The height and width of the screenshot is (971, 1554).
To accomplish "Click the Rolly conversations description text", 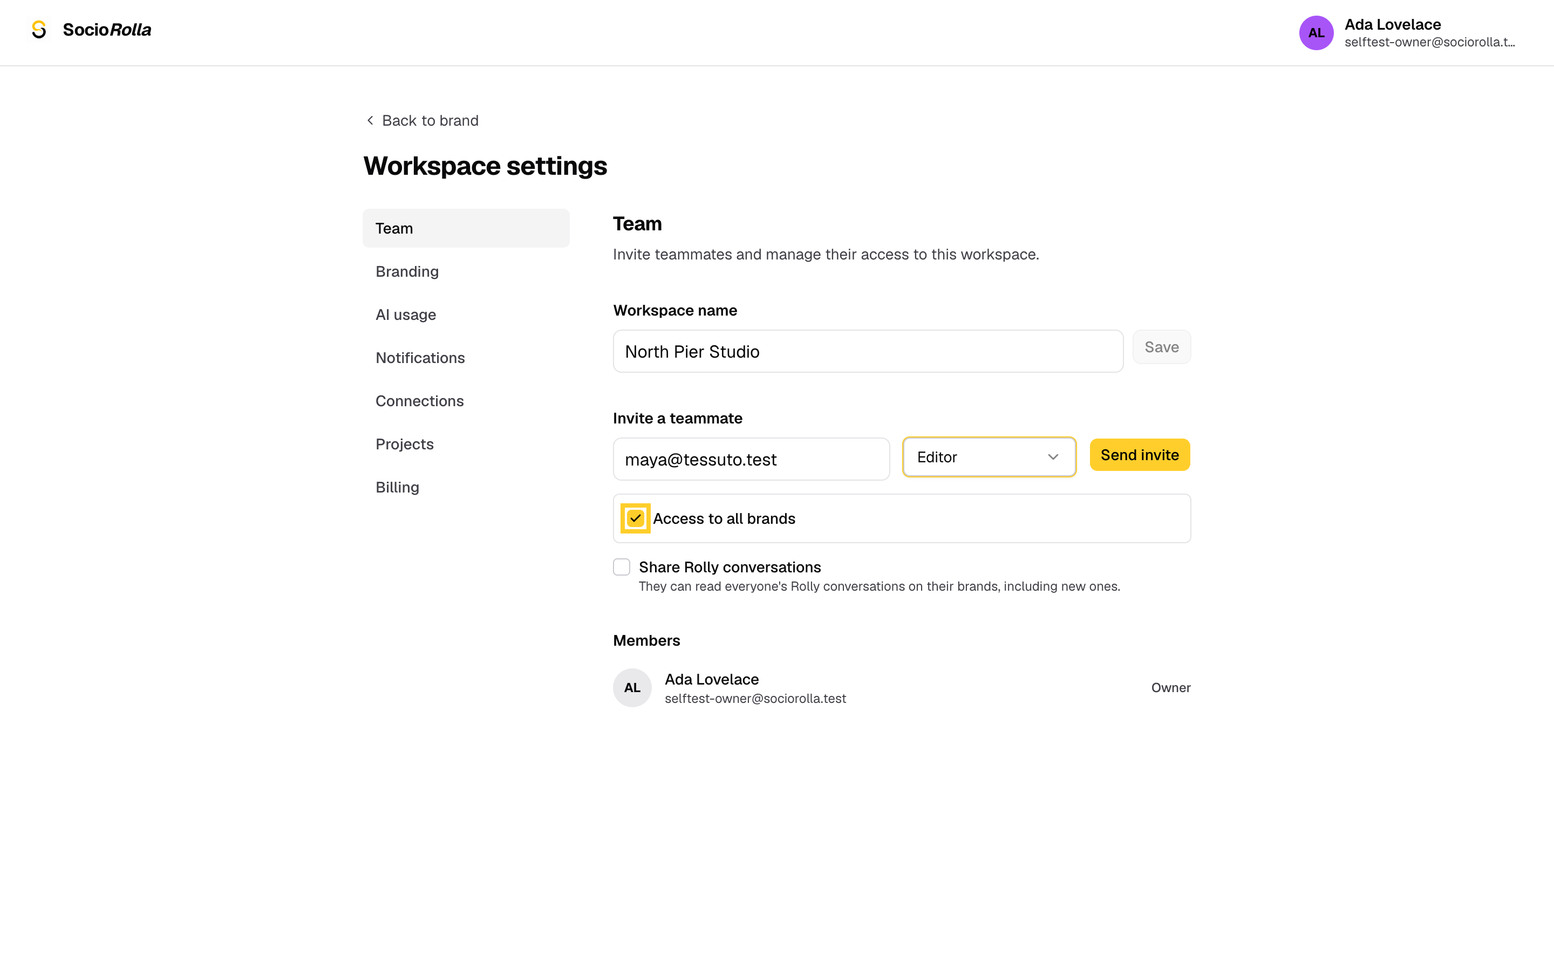I will (879, 586).
